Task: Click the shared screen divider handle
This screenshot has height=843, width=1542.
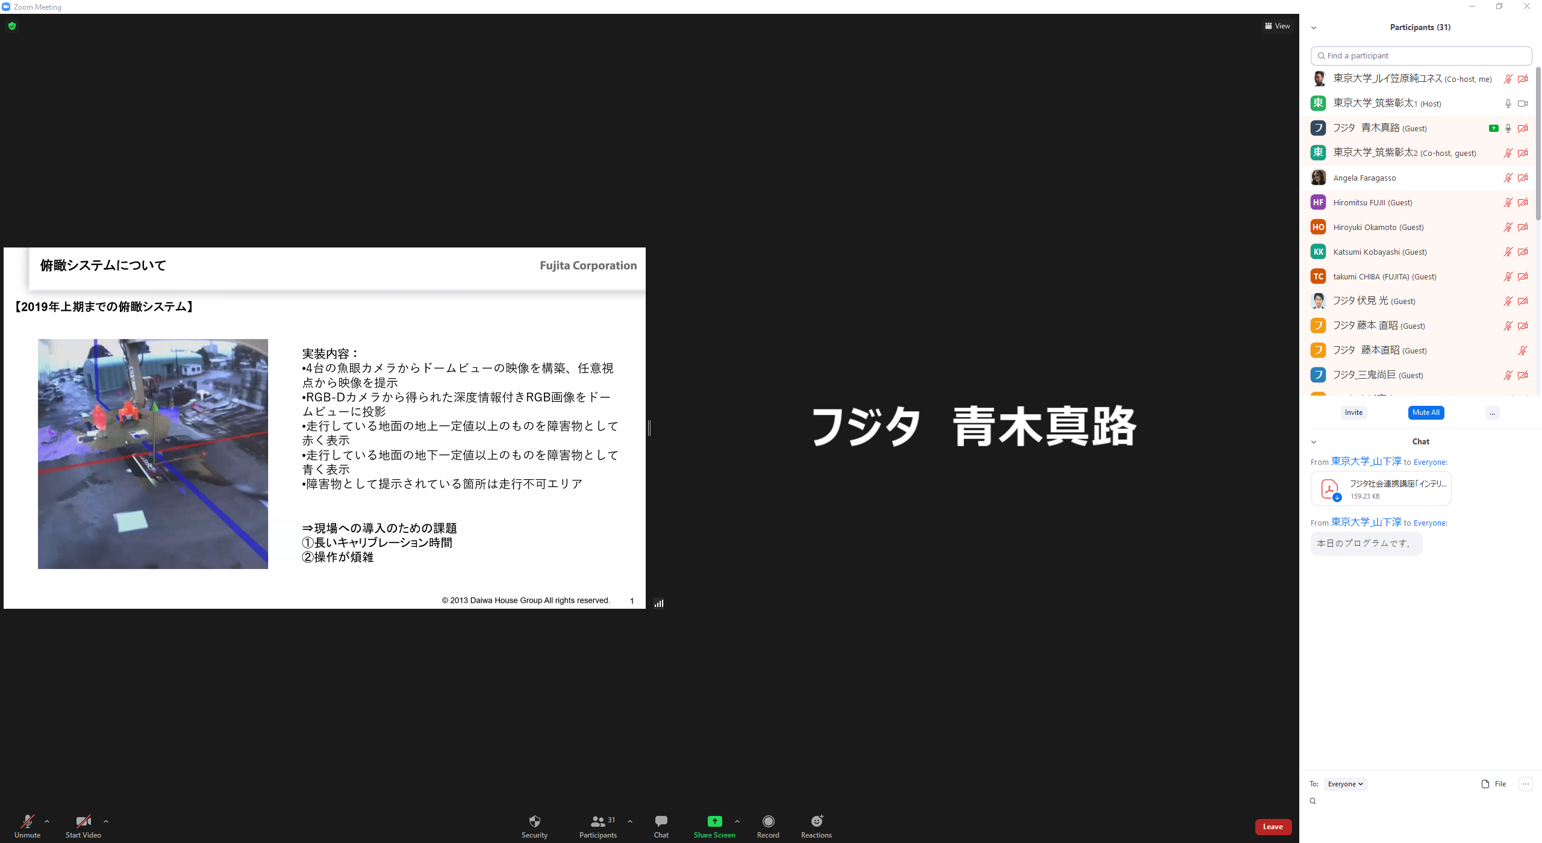Action: (649, 428)
